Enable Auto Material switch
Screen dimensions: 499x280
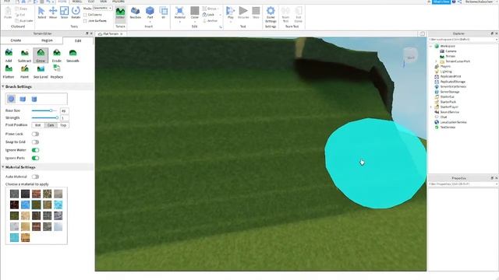tap(35, 177)
